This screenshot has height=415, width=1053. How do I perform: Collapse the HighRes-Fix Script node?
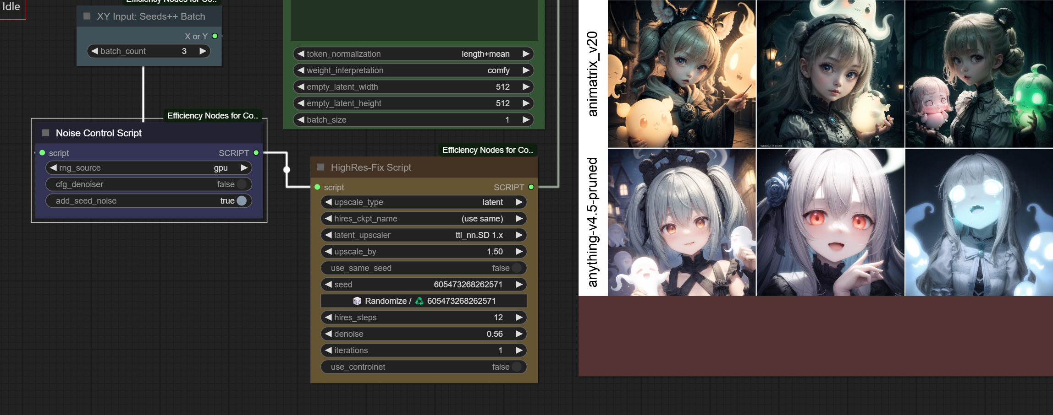point(321,167)
